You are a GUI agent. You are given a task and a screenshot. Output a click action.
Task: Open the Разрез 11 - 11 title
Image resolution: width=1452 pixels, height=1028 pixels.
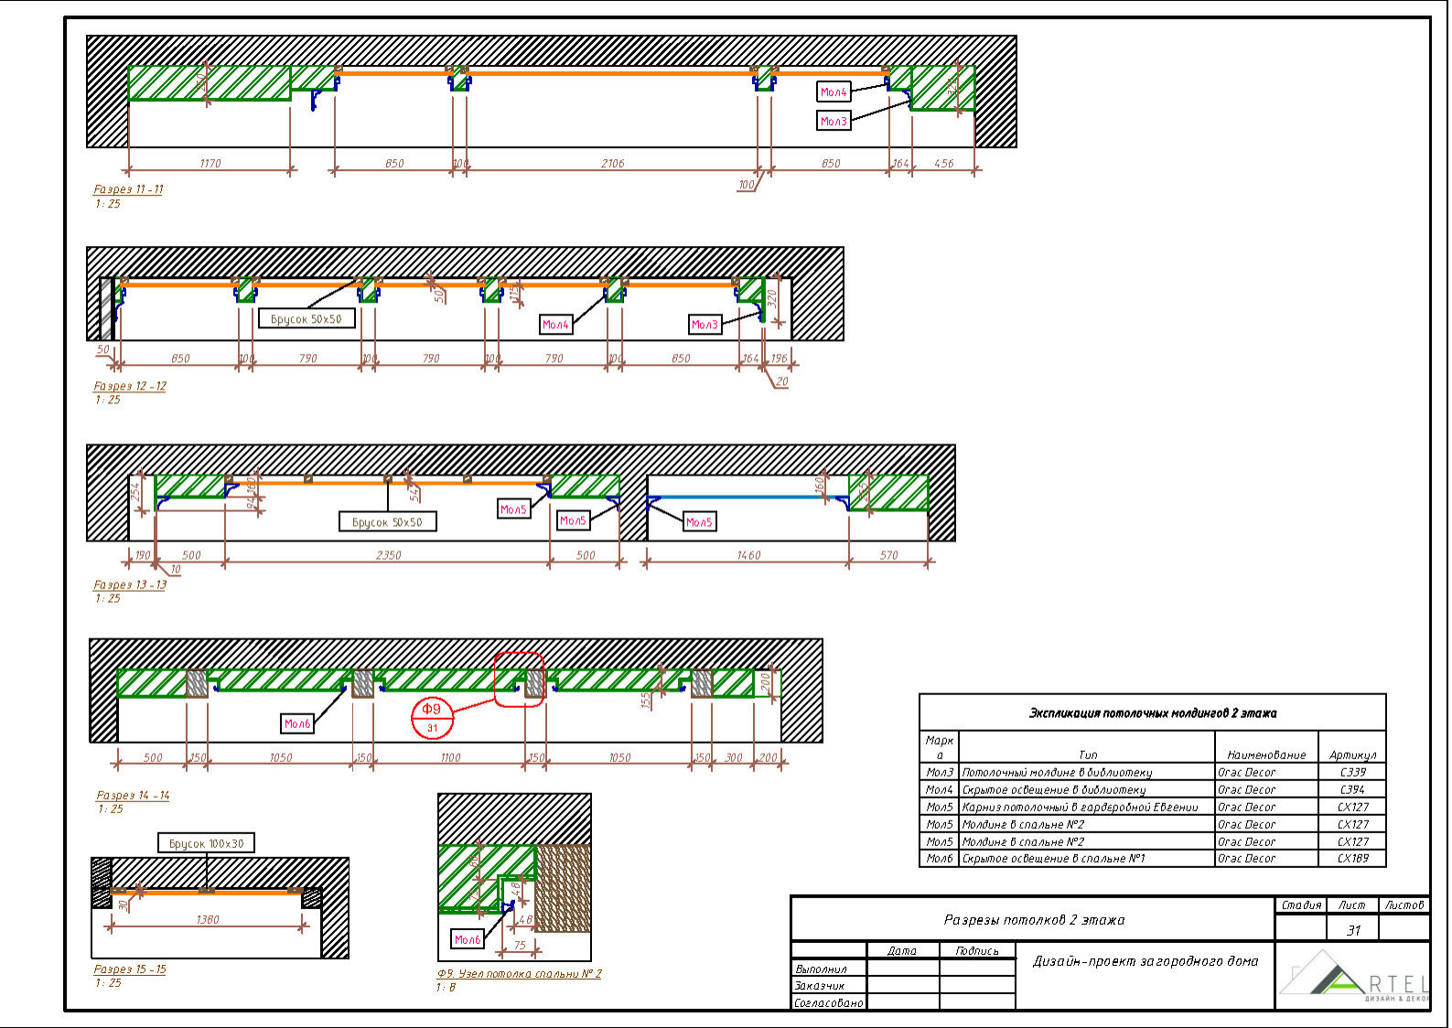coord(128,189)
